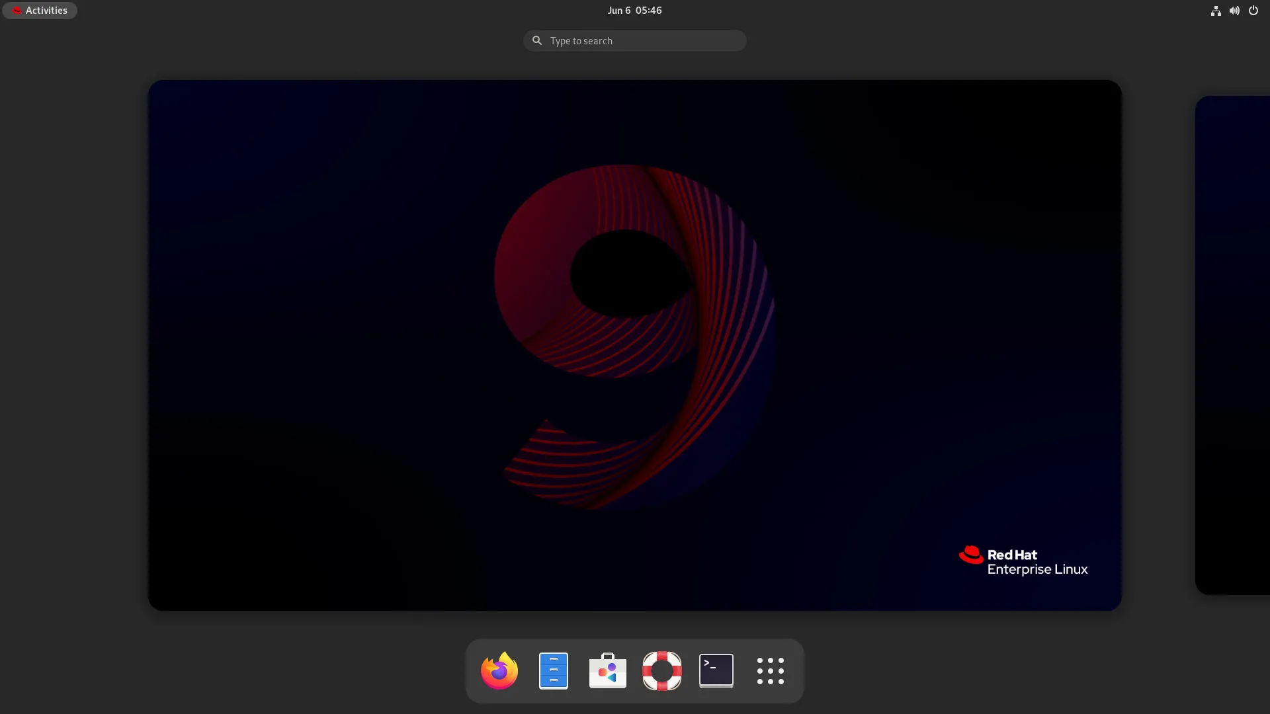
Task: Open the power system menu icon
Action: pos(1253,11)
